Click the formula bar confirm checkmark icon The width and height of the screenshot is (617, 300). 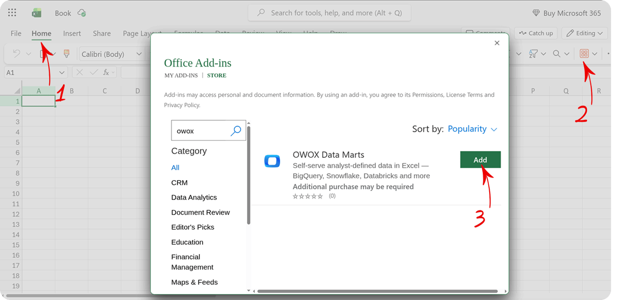pos(93,72)
